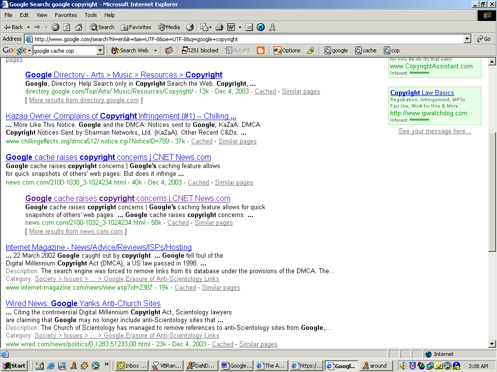Click Similar pages for wired.com result
This screenshot has width=497, height=372.
258,344
